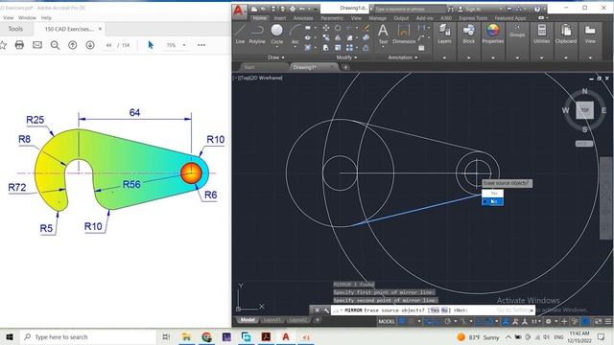Toggle polar tracking in status bar
The width and height of the screenshot is (614, 345).
point(447,321)
